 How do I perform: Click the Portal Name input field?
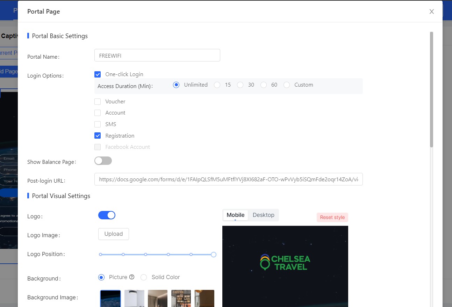(157, 55)
